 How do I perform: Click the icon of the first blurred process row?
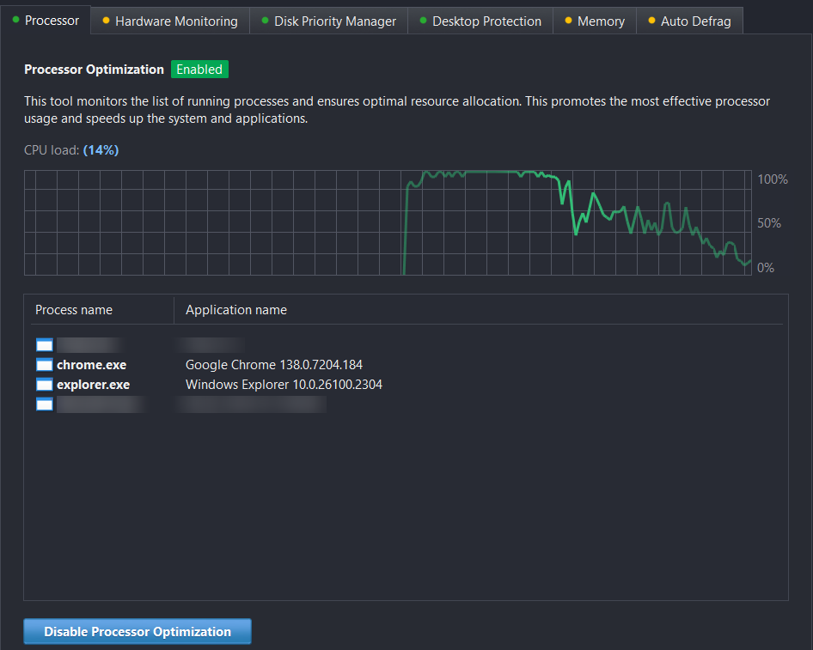[45, 345]
